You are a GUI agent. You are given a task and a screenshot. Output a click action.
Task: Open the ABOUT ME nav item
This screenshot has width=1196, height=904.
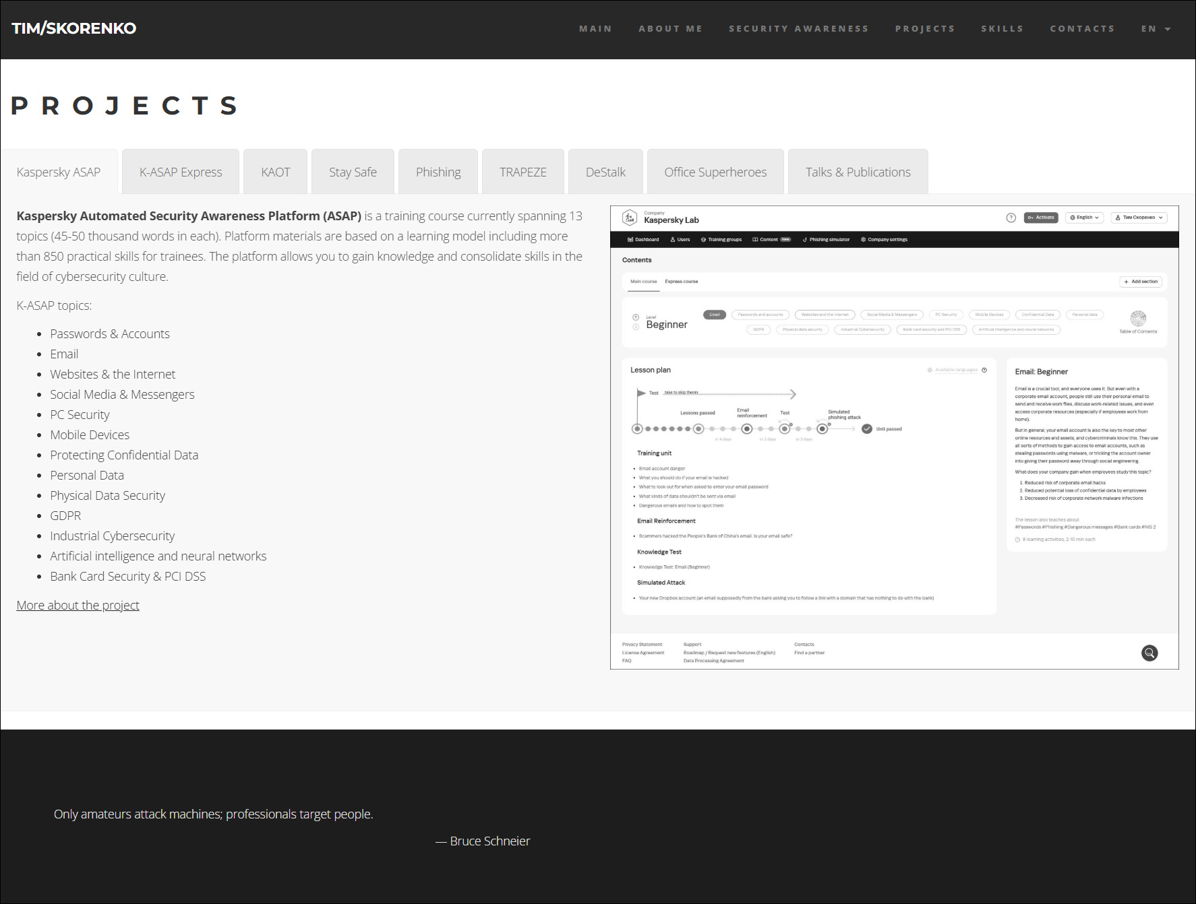coord(670,28)
